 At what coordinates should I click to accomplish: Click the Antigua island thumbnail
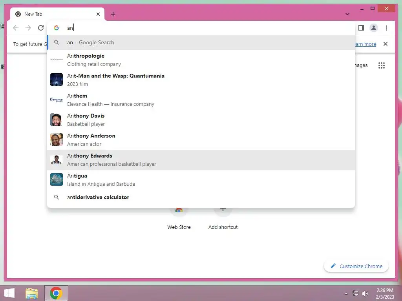click(x=57, y=180)
